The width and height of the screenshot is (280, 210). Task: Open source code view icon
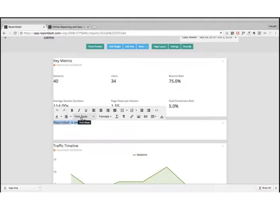[x=156, y=110]
